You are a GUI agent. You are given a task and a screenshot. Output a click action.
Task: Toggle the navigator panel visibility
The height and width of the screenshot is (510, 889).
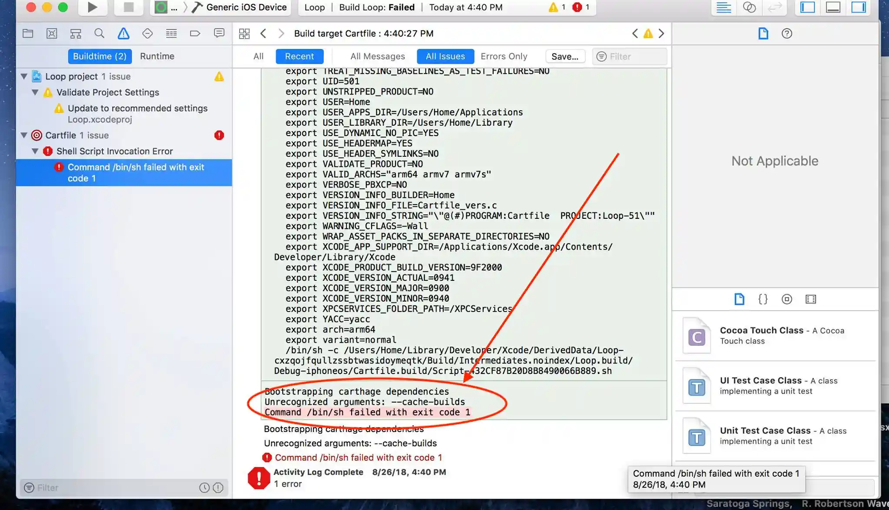(x=807, y=7)
